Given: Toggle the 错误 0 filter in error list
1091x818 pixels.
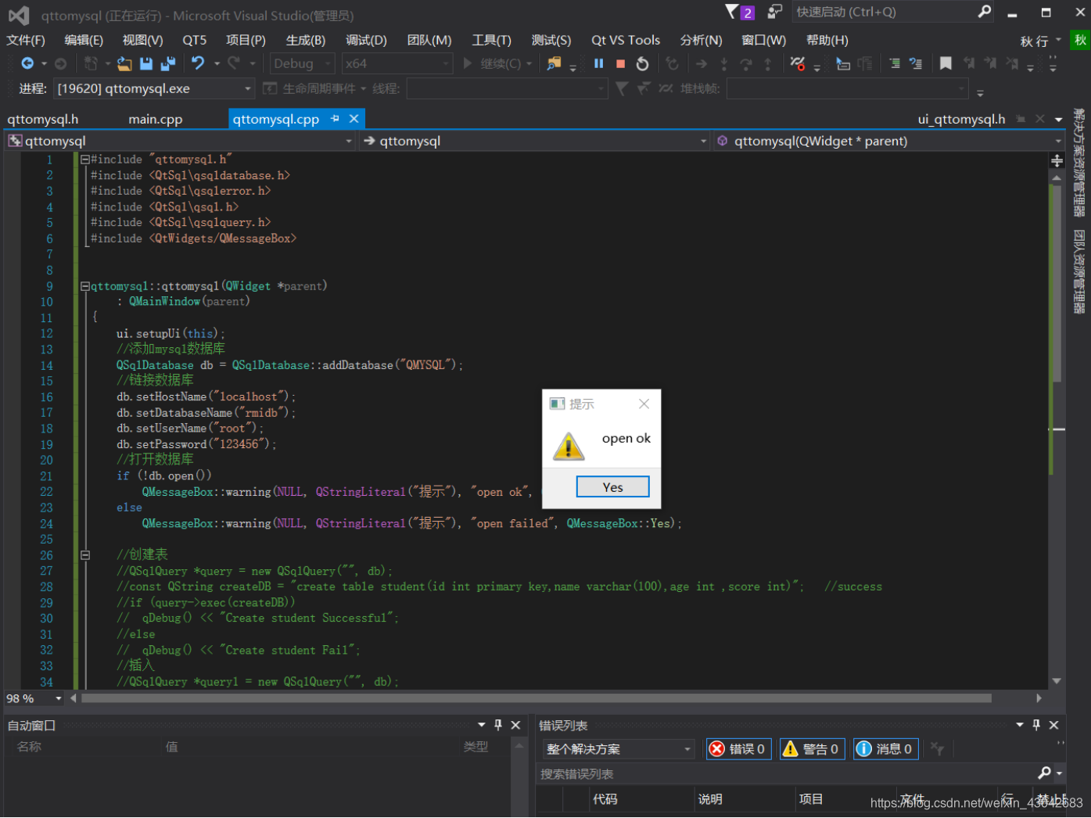Looking at the screenshot, I should pos(738,748).
